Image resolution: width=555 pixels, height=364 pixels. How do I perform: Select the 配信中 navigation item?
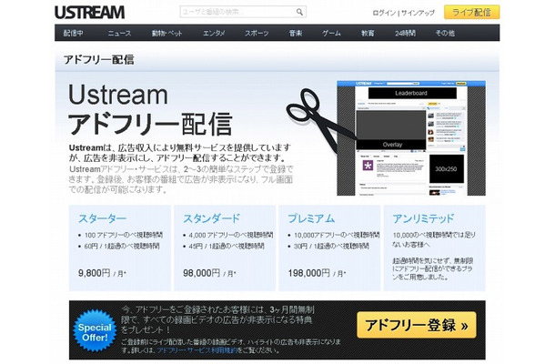click(x=74, y=34)
